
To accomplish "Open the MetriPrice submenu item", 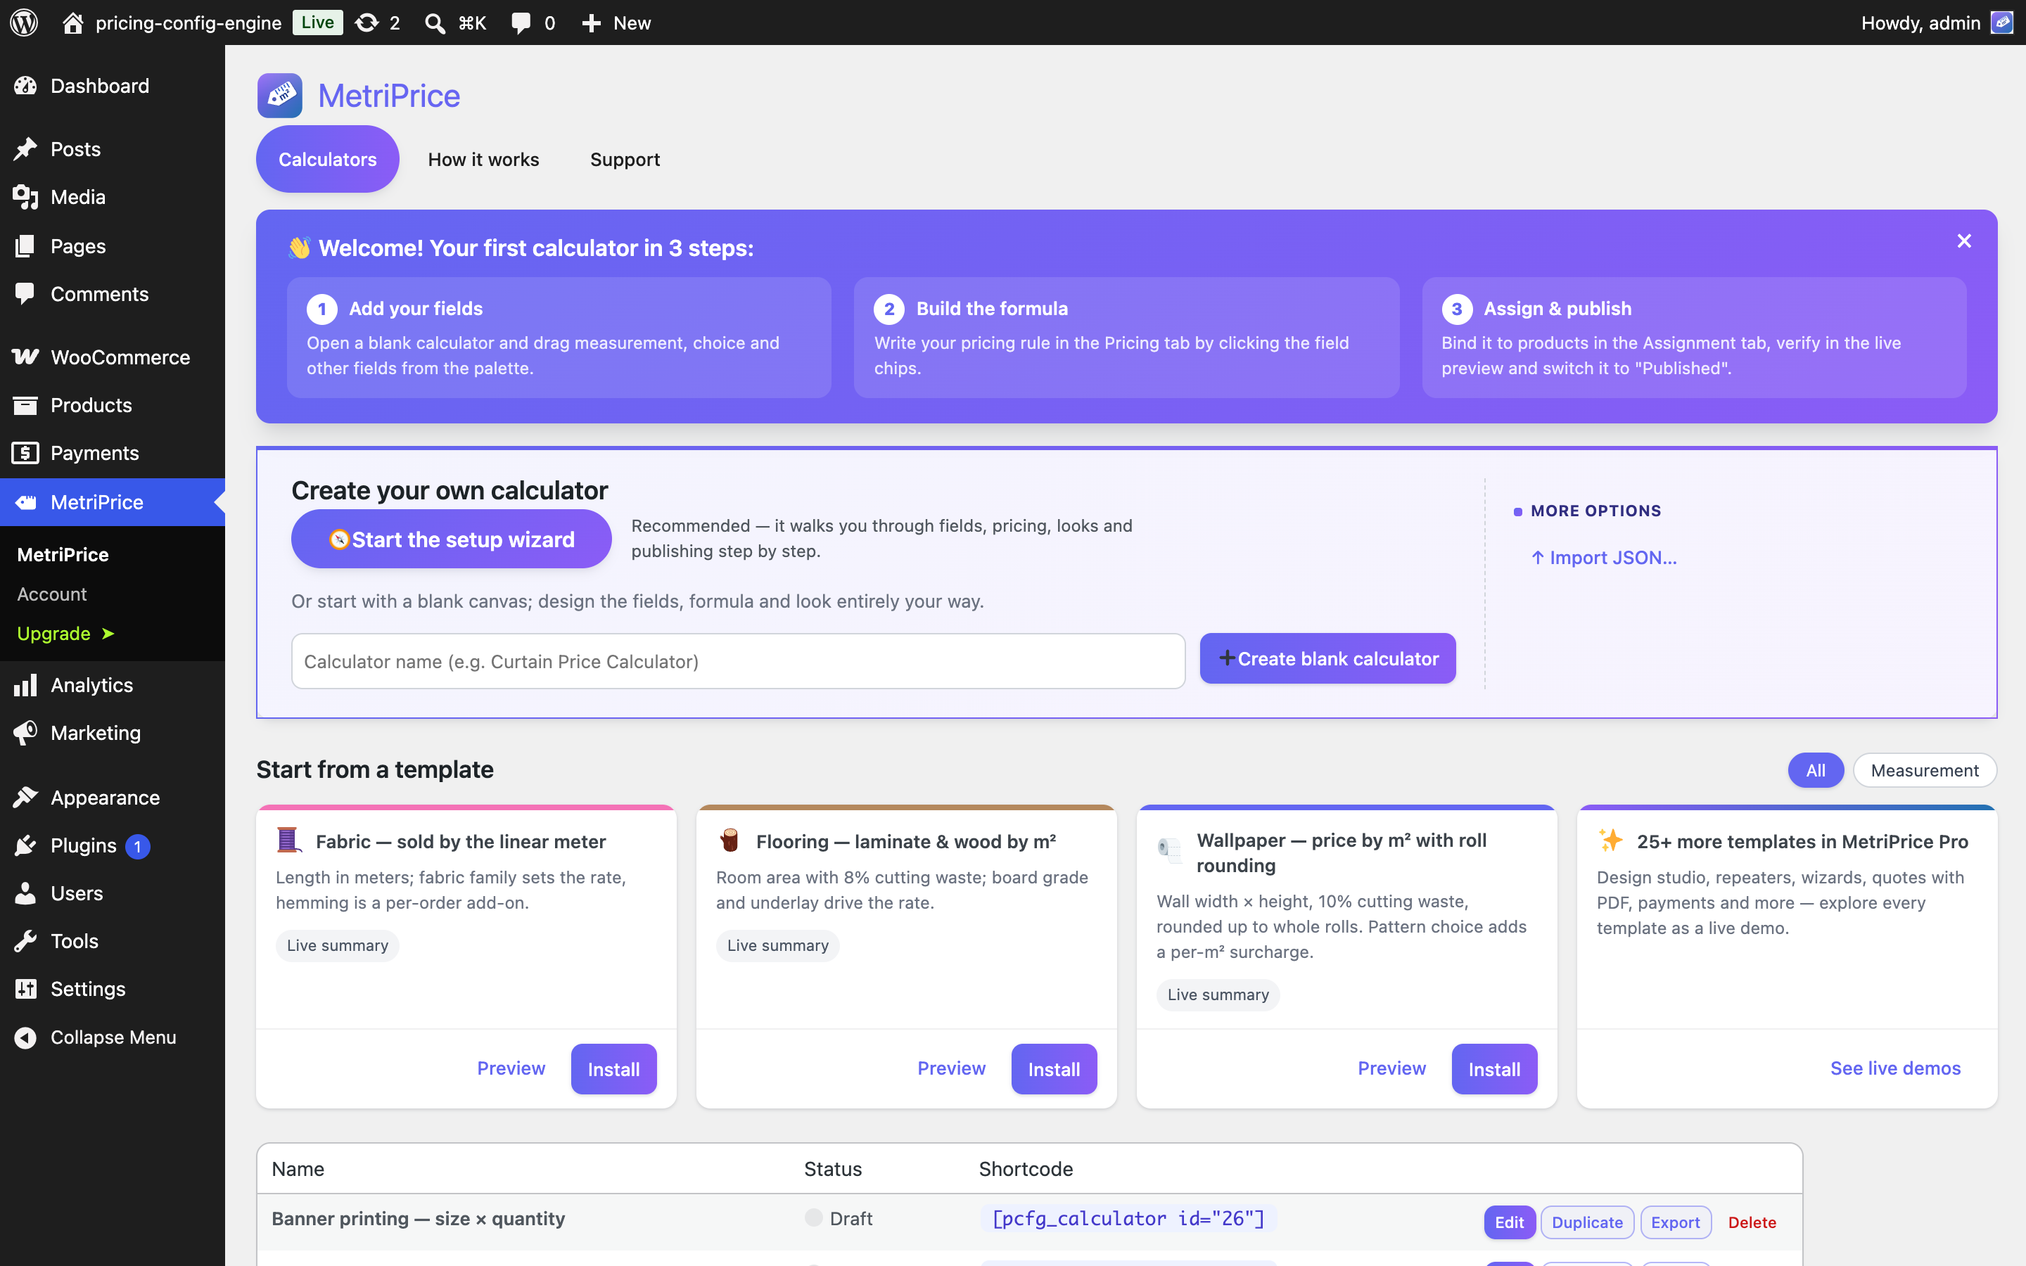I will (63, 554).
